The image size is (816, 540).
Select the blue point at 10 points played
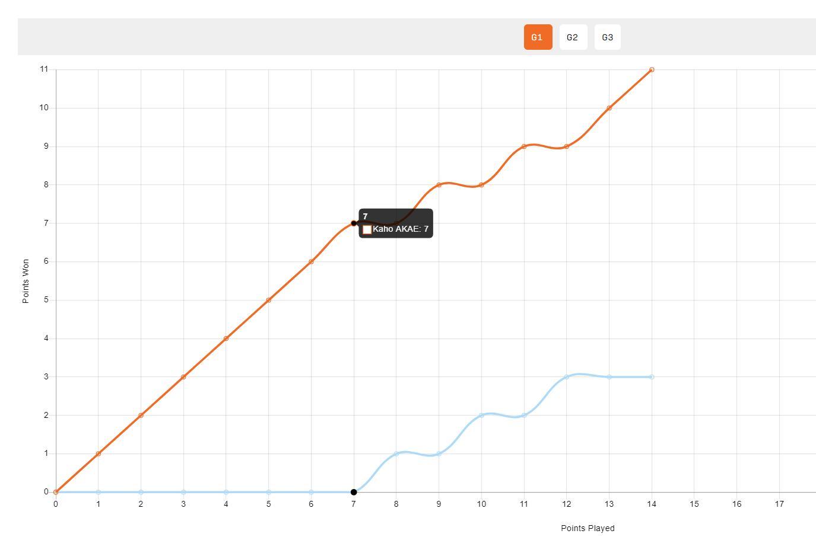[x=481, y=416]
